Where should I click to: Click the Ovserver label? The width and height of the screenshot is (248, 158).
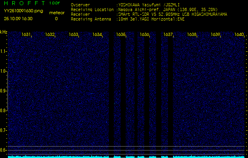tap(80, 5)
